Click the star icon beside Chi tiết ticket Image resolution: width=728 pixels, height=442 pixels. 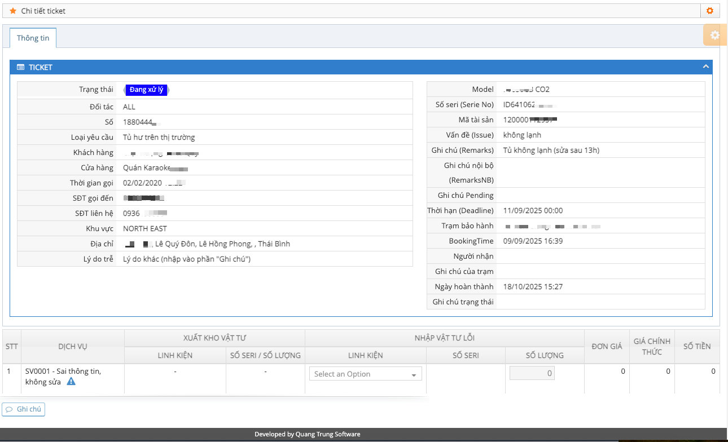[13, 11]
